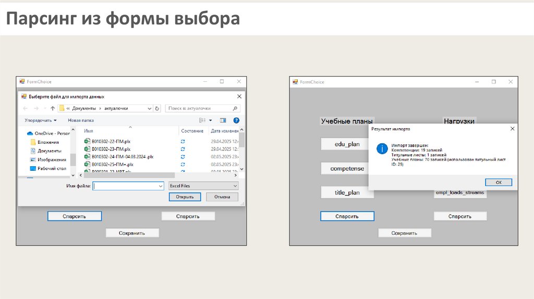Click the empl_loads_streams button
This screenshot has width=534, height=299.
[x=460, y=193]
